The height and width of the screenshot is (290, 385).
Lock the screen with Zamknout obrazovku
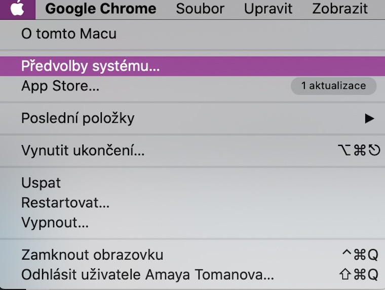pos(92,255)
